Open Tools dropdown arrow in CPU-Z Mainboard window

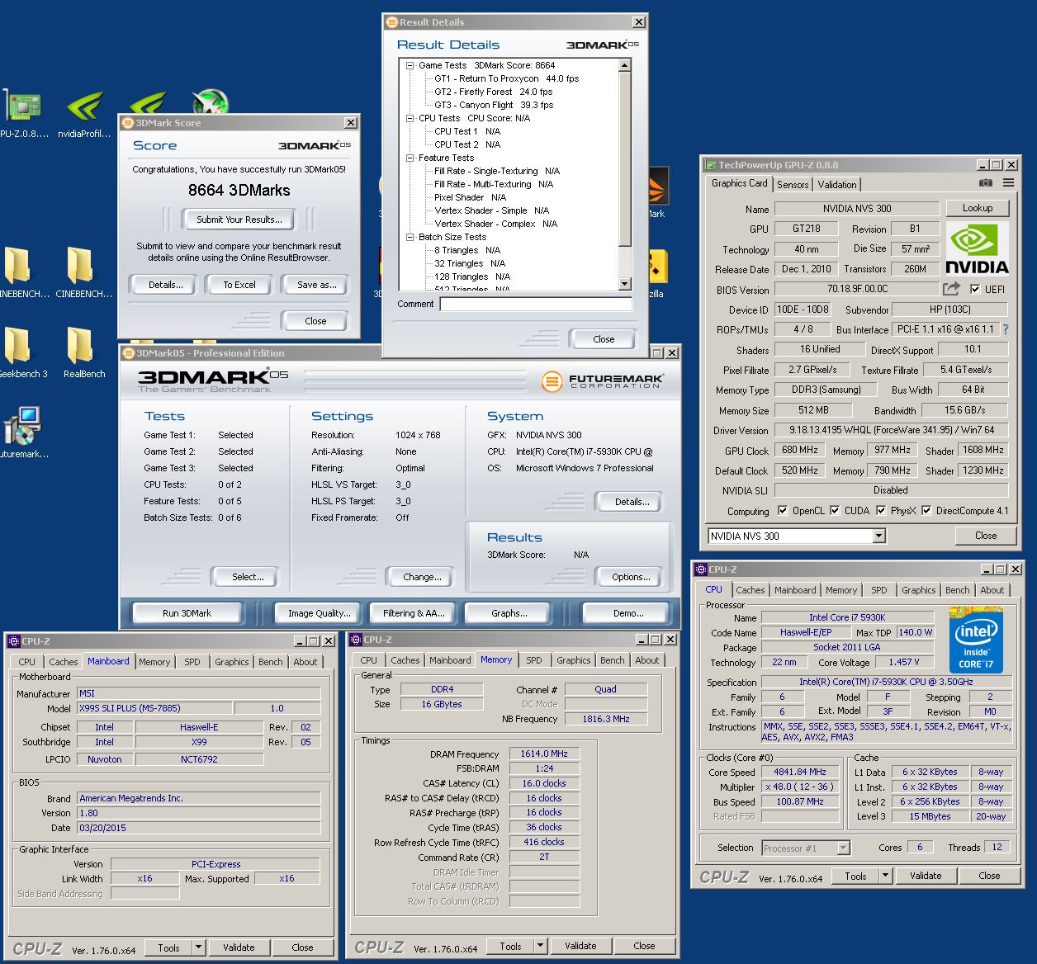[198, 947]
